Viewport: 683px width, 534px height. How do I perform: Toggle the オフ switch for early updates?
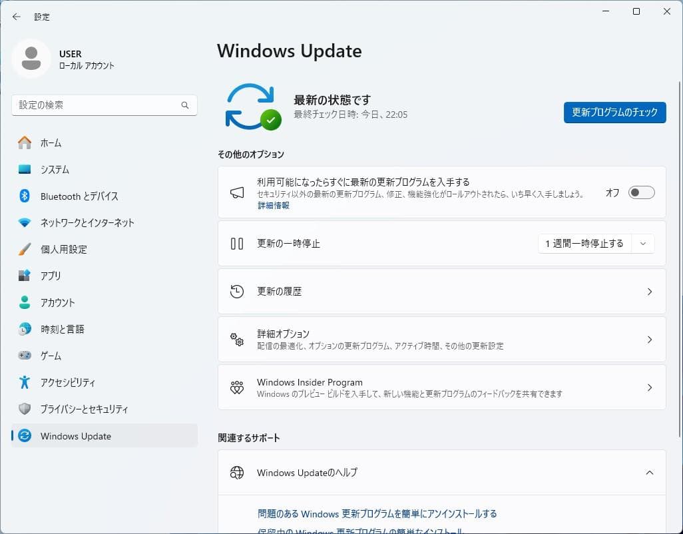(x=641, y=192)
